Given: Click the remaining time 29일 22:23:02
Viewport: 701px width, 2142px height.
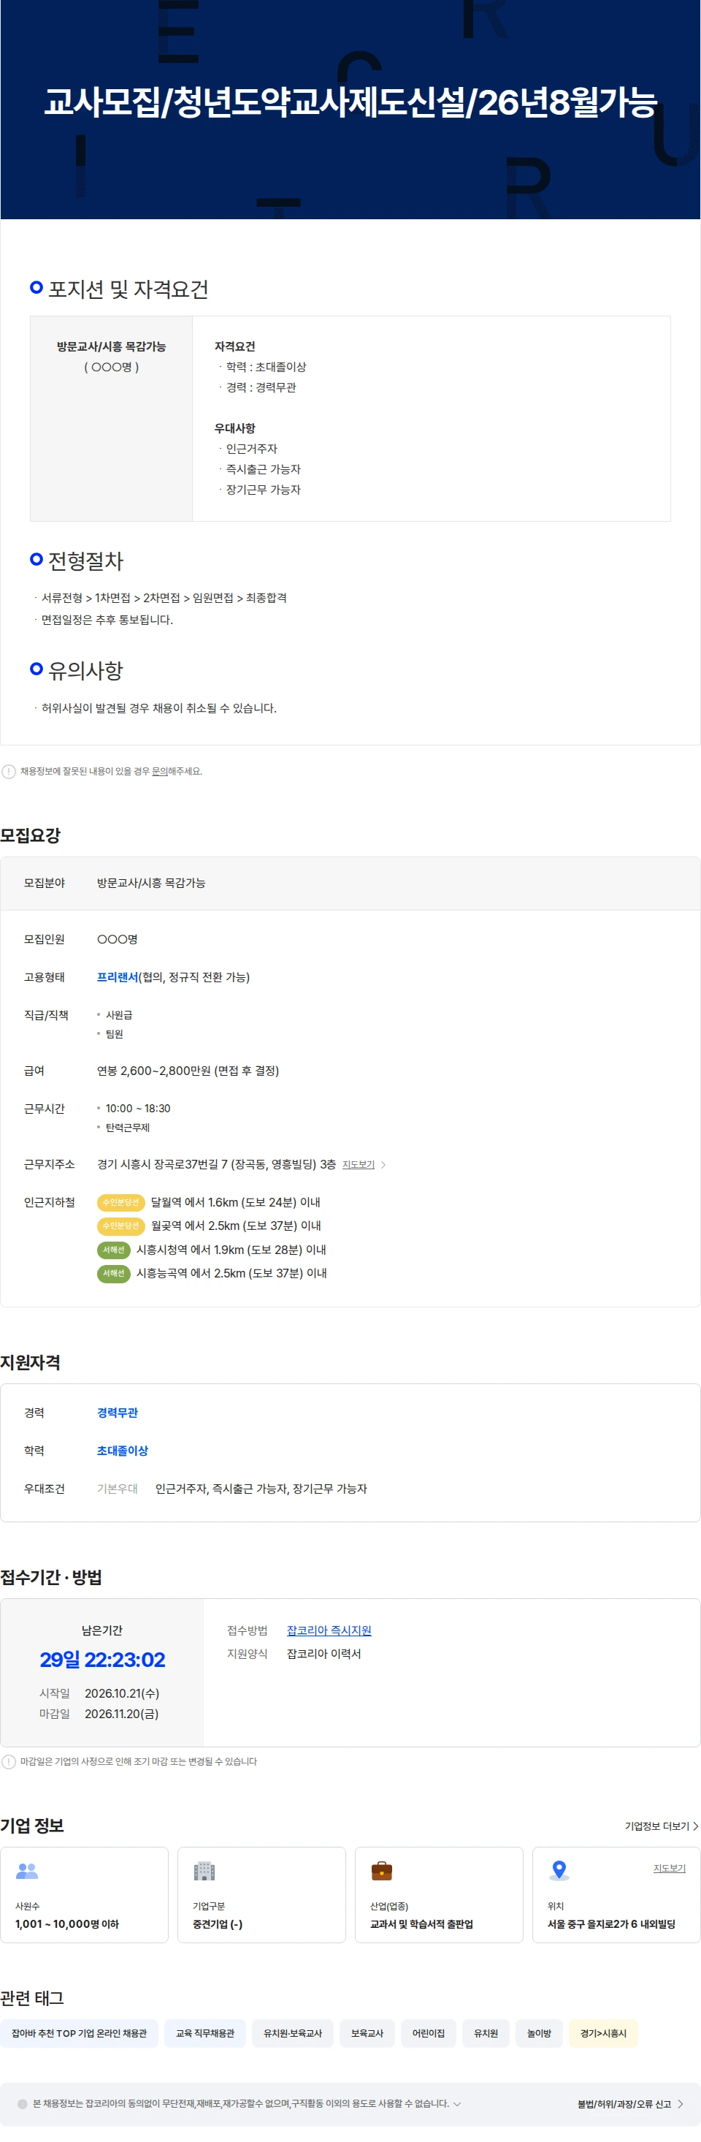Looking at the screenshot, I should click(102, 1660).
